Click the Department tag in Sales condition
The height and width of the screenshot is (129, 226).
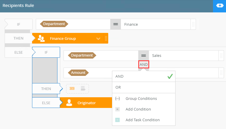click(x=82, y=55)
